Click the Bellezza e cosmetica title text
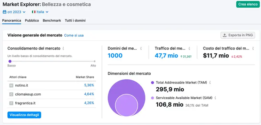Screen dimensions: 261x125 (x=66, y=4)
